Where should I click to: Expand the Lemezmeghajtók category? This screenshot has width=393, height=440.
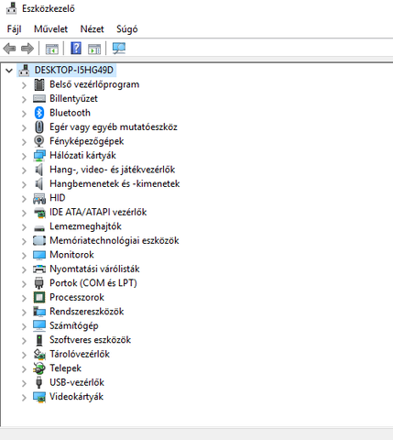pos(24,226)
